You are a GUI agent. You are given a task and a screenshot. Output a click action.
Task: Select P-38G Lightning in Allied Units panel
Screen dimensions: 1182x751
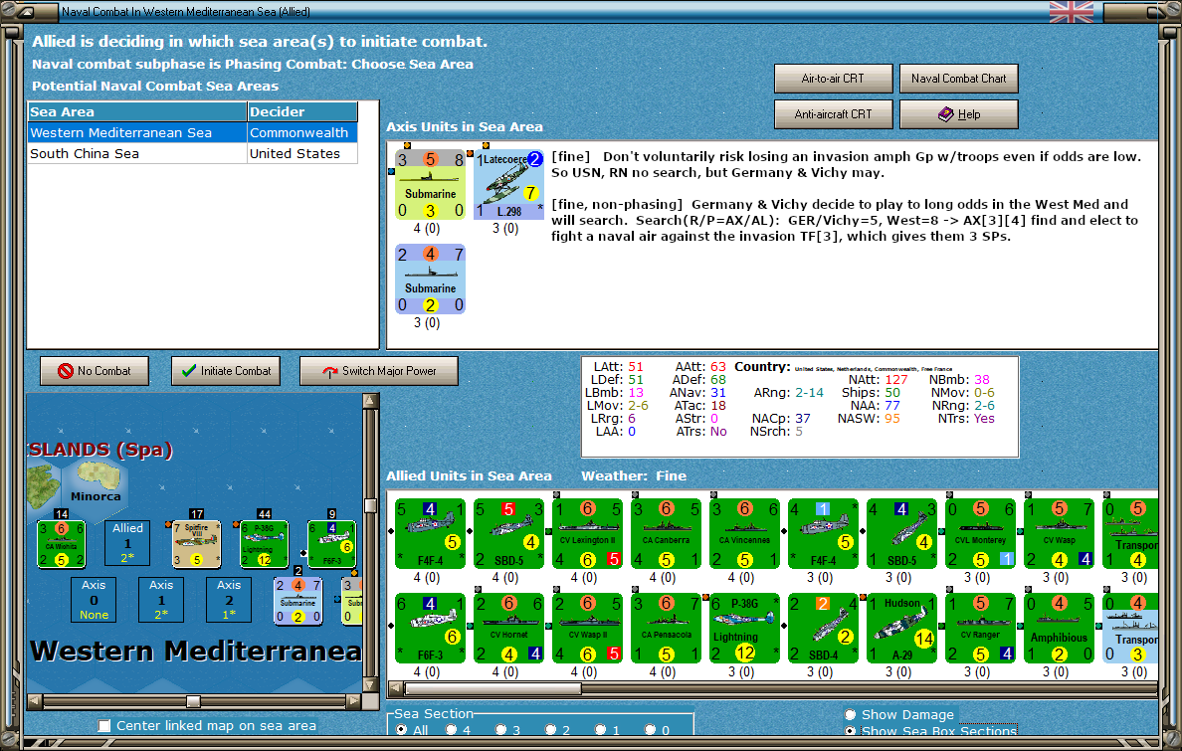coord(745,628)
